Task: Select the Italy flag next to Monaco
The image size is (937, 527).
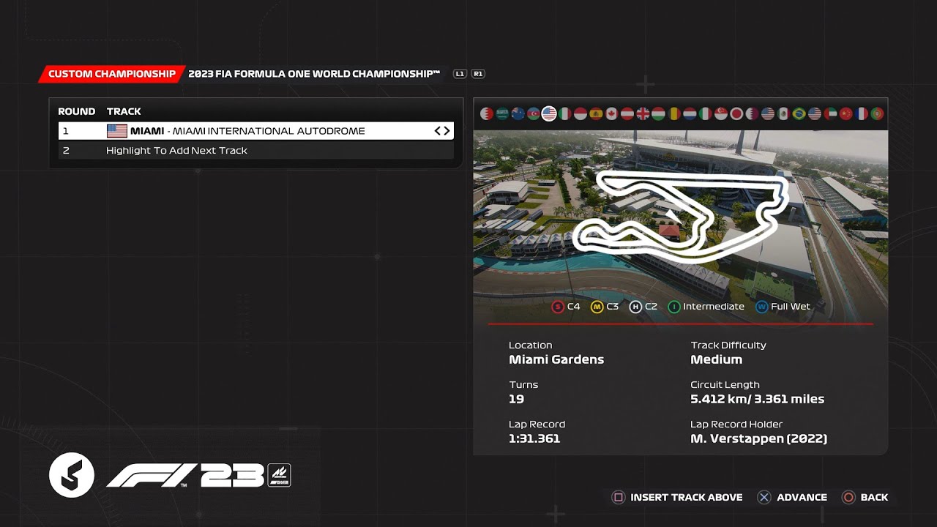Action: point(565,113)
